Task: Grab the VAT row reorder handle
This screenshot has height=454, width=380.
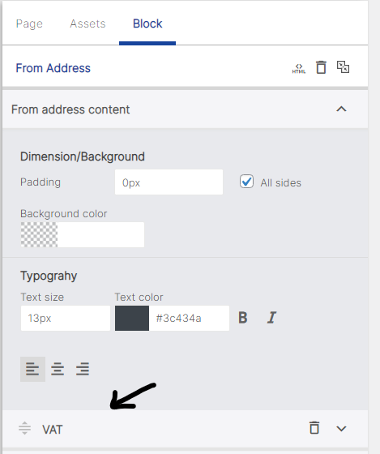Action: 24,428
